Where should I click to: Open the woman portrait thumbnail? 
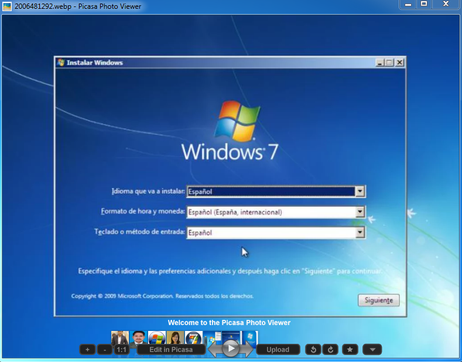point(175,338)
